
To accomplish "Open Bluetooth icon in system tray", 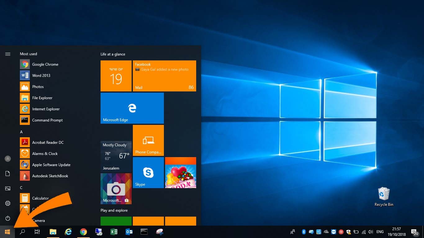I will click(304, 232).
